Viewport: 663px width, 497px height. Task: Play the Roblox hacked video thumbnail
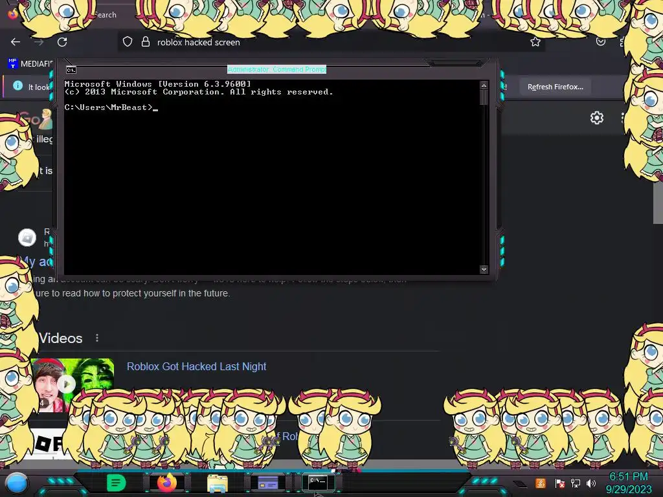pyautogui.click(x=67, y=384)
